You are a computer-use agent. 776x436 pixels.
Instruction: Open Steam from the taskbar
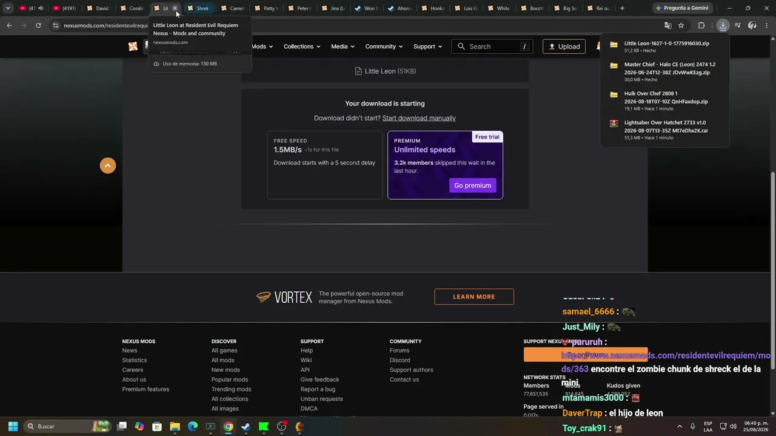tap(246, 426)
